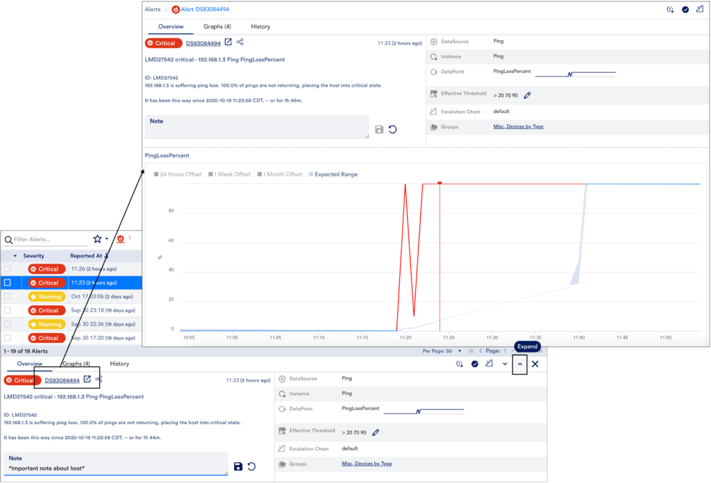711x483 pixels.
Task: Toggle Expected Range graph legend
Action: [x=333, y=174]
